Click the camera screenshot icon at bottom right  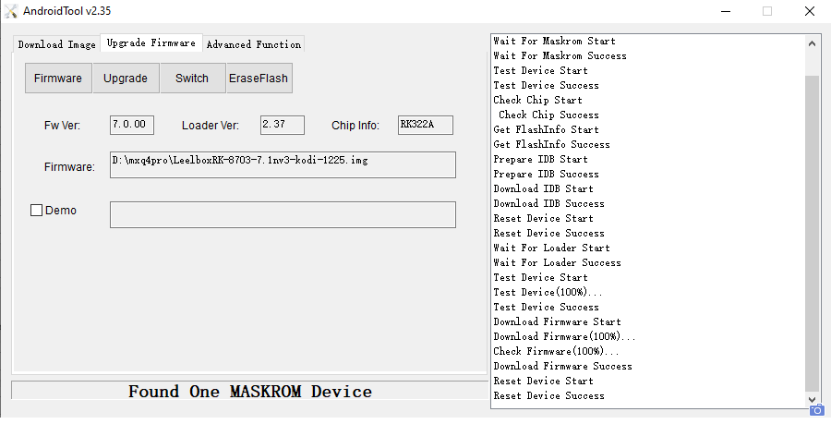tap(817, 410)
